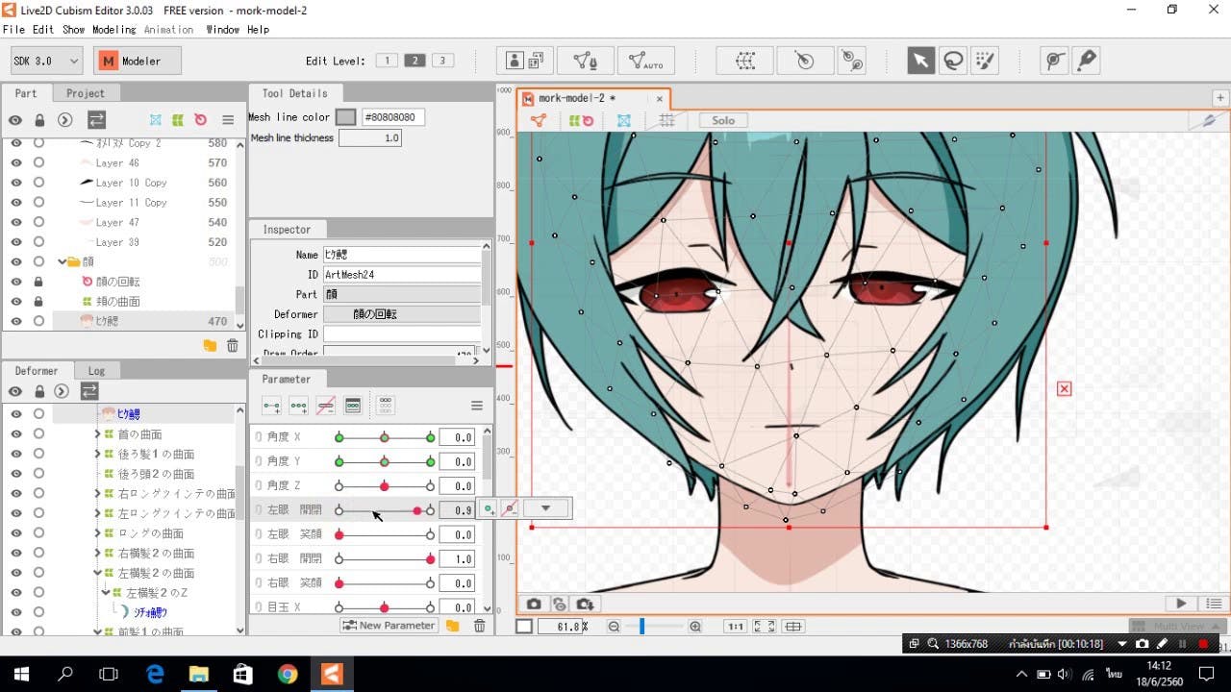Image resolution: width=1231 pixels, height=692 pixels.
Task: Hide the Layer 10 Copy part
Action: pos(15,183)
